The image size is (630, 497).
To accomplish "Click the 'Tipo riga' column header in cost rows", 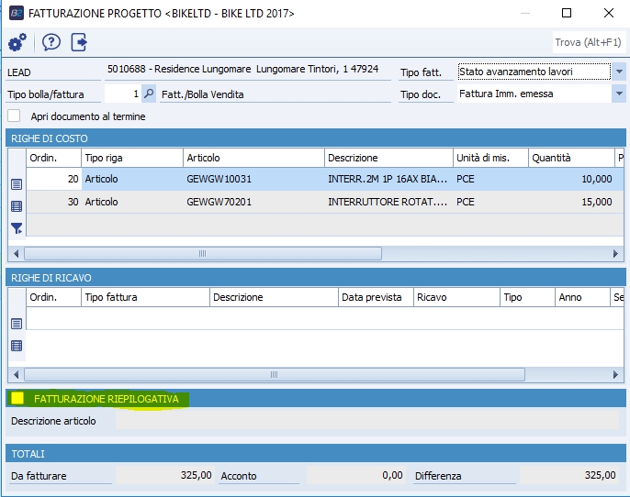I will tap(132, 158).
